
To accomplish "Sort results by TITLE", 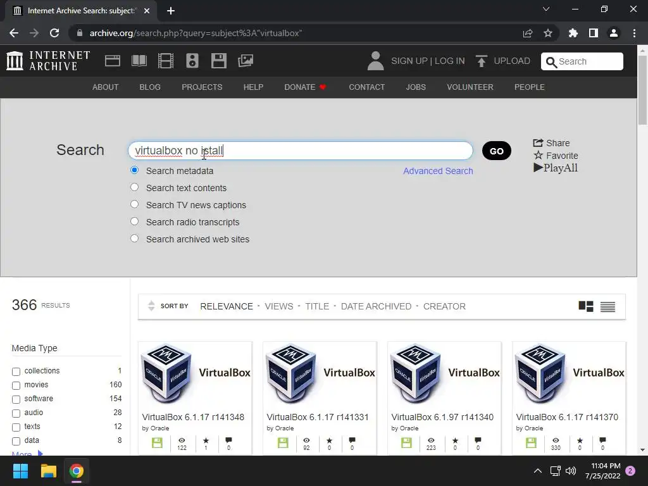I will pyautogui.click(x=317, y=306).
